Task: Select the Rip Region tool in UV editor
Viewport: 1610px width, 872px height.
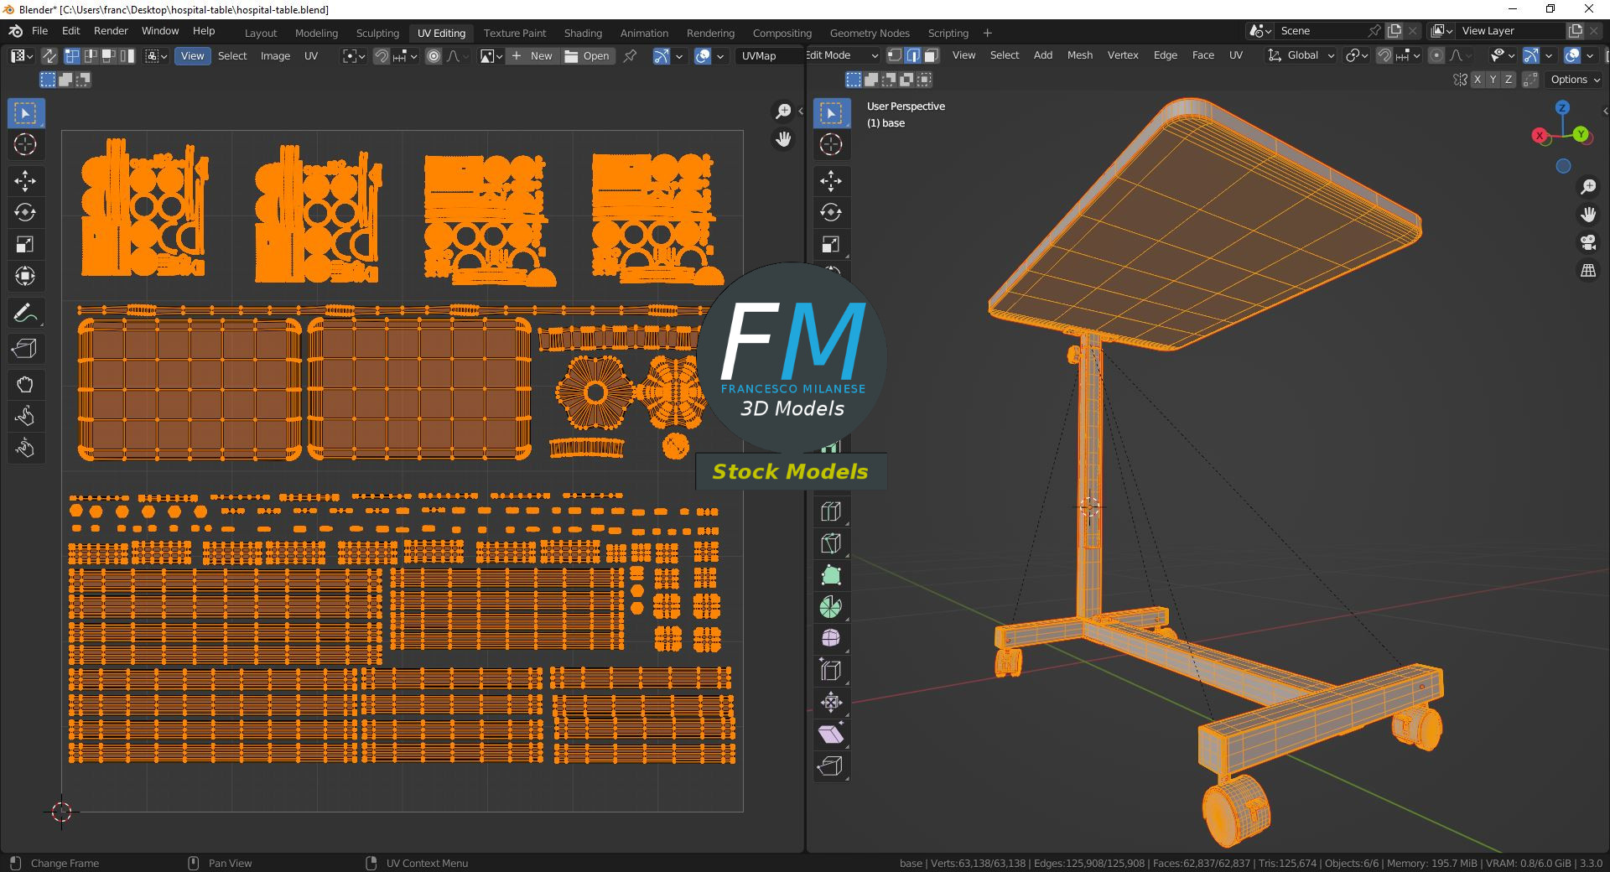Action: (x=25, y=349)
